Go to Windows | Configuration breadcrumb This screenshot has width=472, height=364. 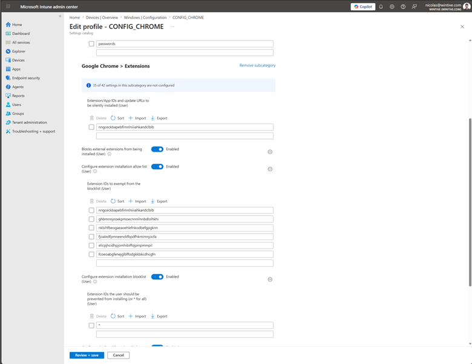pos(145,18)
